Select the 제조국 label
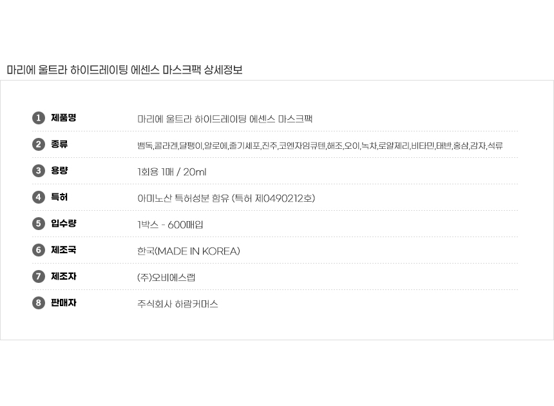Screen dimensions: 554x406 63,250
